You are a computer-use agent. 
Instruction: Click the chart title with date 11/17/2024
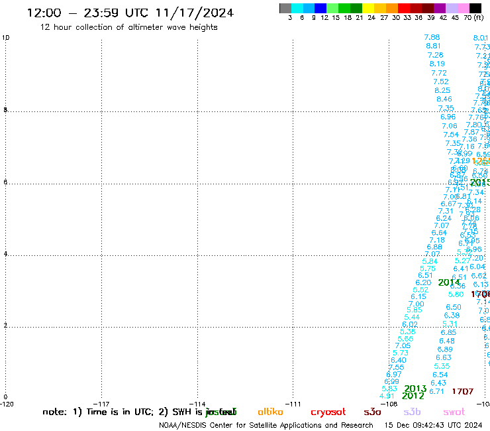130,13
